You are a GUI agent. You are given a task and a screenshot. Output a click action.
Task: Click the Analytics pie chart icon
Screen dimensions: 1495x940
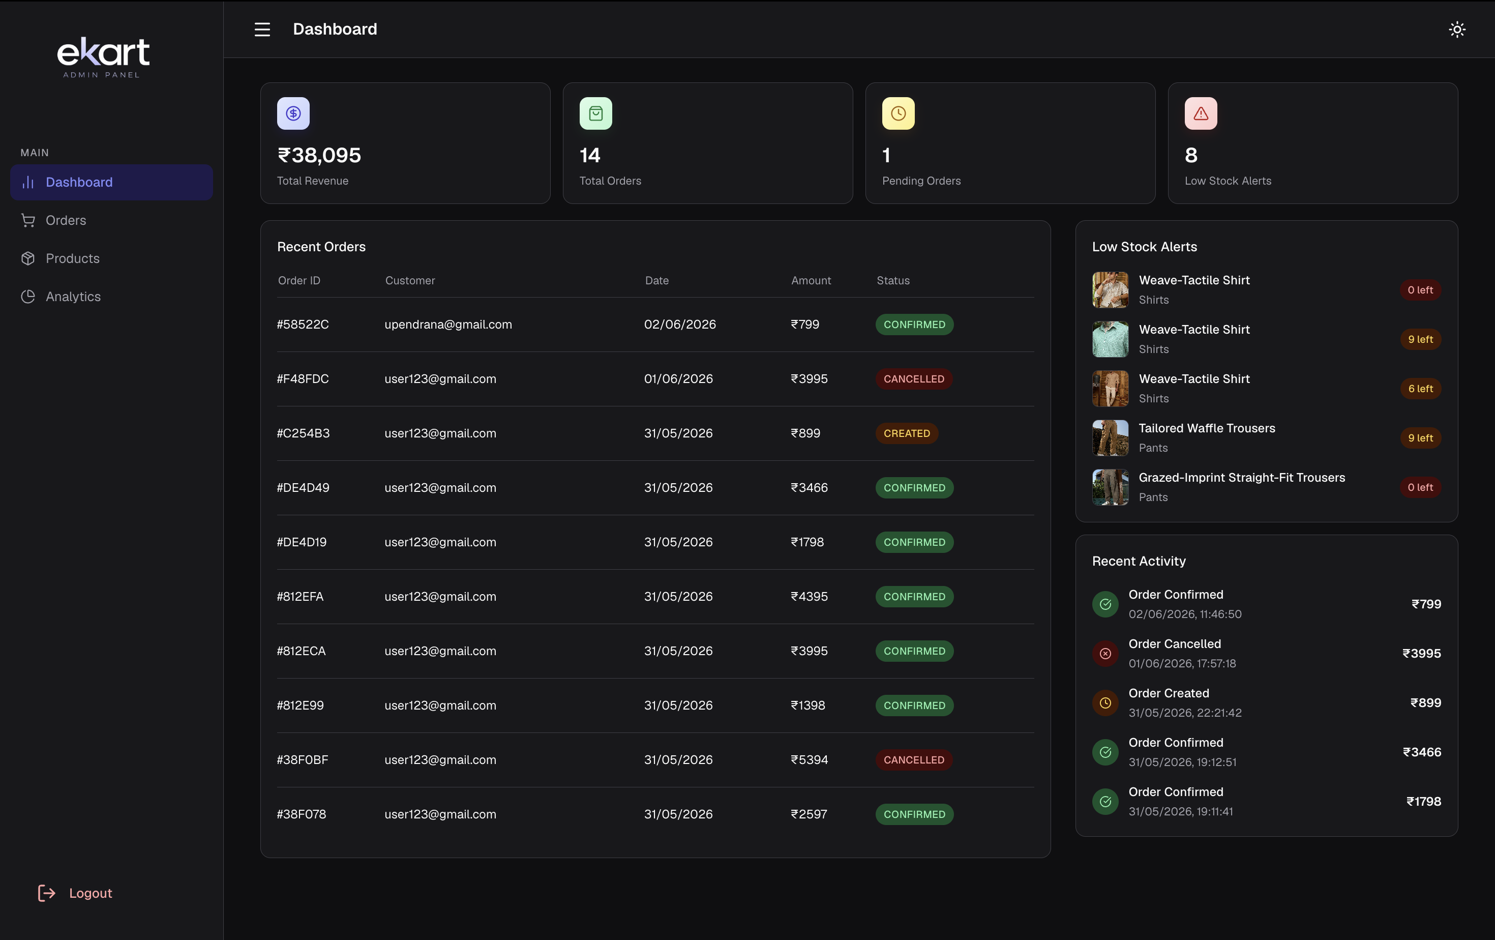[x=28, y=297]
